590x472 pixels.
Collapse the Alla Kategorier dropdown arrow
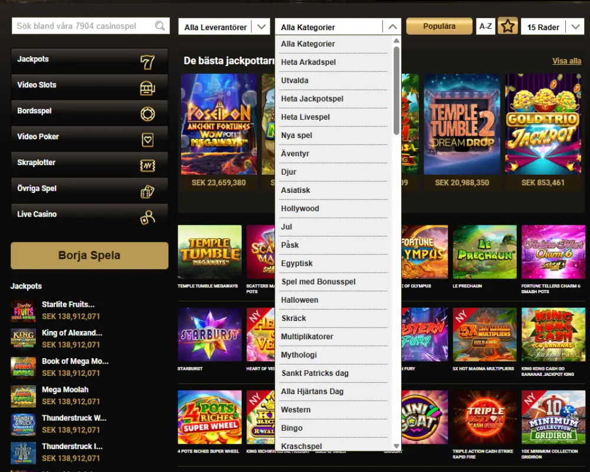(x=392, y=27)
